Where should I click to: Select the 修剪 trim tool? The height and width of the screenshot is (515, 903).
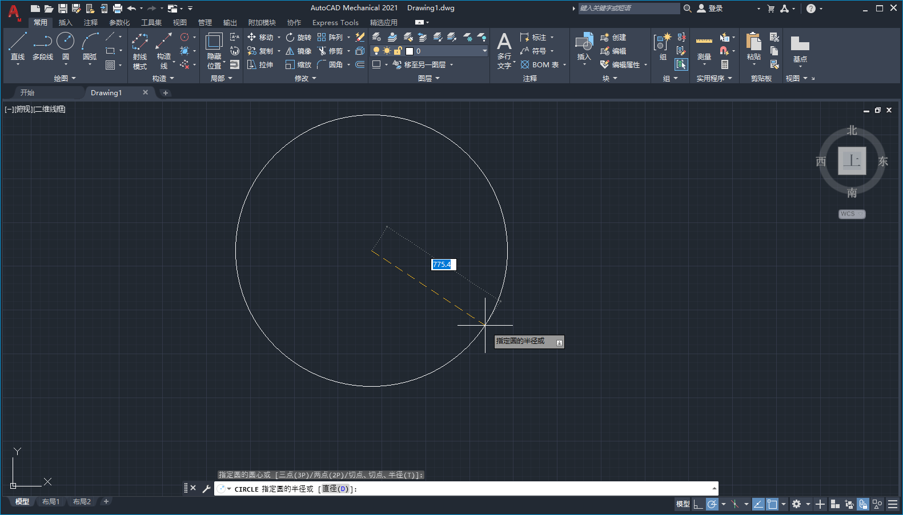pos(330,51)
